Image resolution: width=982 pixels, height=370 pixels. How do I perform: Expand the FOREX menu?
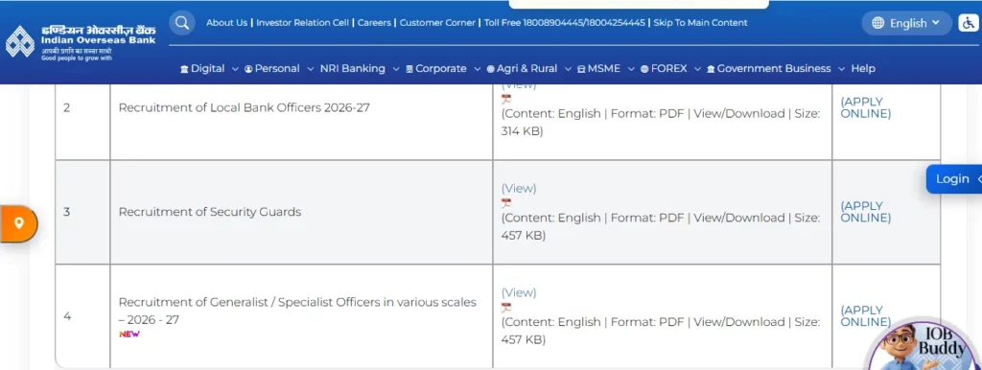click(670, 68)
